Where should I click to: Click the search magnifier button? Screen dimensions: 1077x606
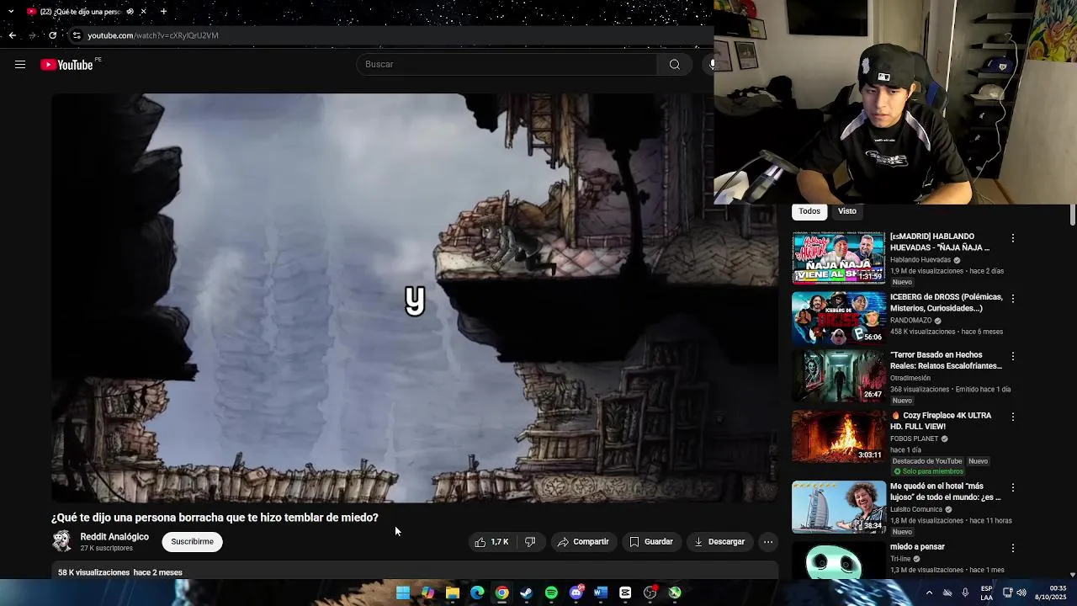674,65
